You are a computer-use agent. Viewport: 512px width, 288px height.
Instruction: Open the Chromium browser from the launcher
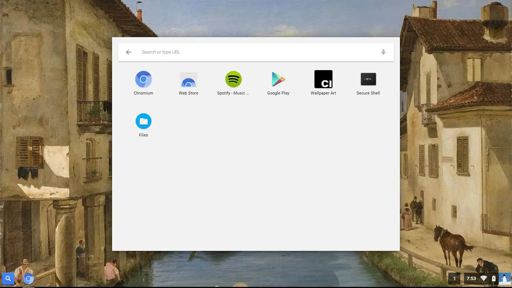point(144,79)
